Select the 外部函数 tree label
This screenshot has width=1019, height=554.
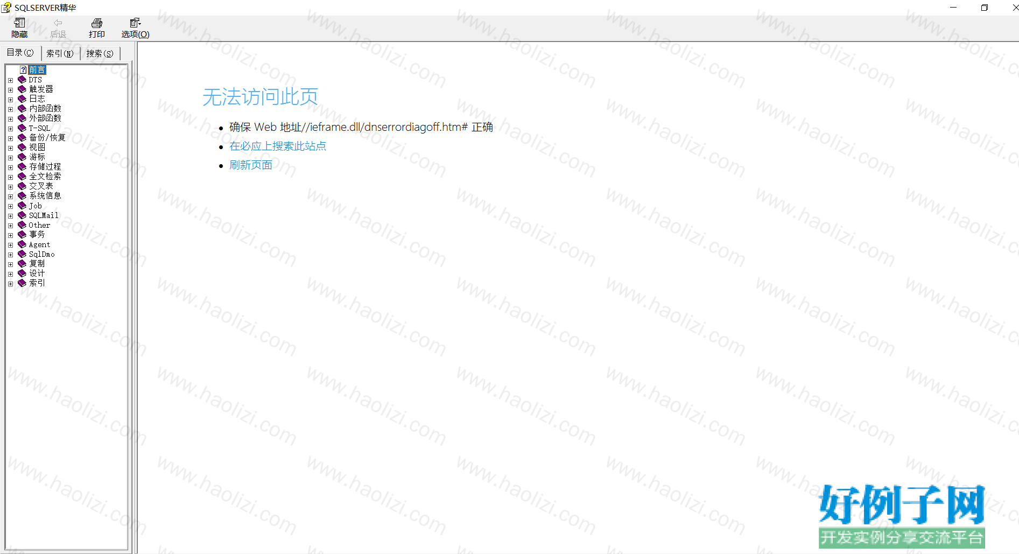pyautogui.click(x=45, y=118)
